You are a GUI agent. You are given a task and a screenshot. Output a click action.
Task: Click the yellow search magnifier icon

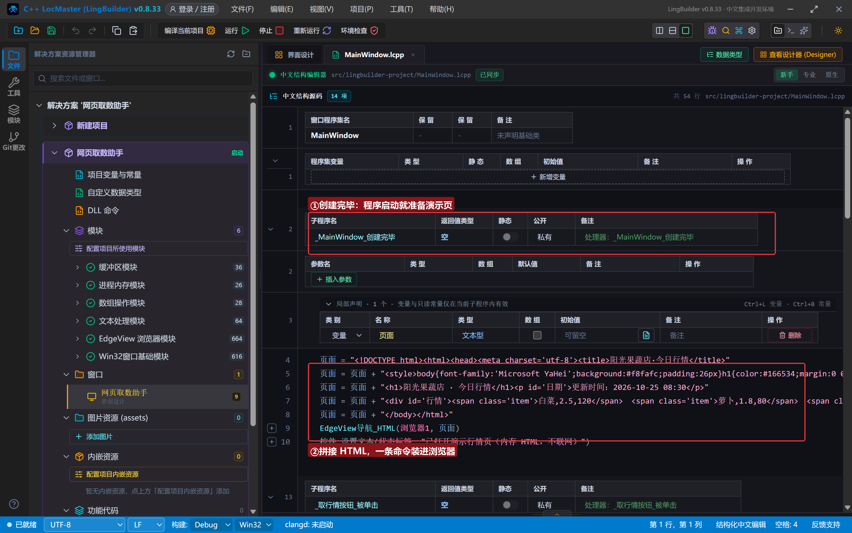[x=726, y=31]
